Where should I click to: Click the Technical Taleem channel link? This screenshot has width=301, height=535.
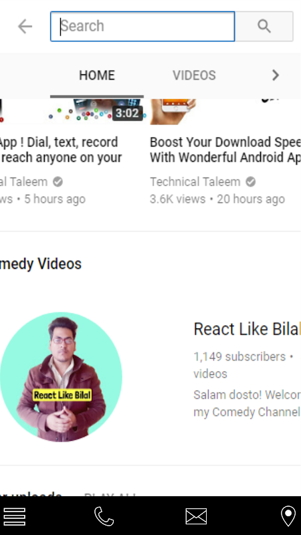195,182
